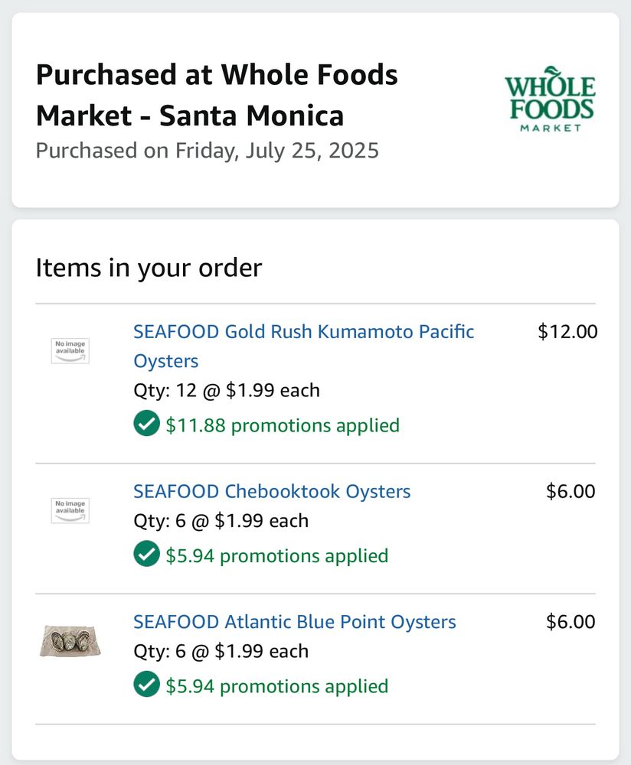Click the Purchased at Whole Foods Market heading
631x765 pixels.
pyautogui.click(x=217, y=95)
